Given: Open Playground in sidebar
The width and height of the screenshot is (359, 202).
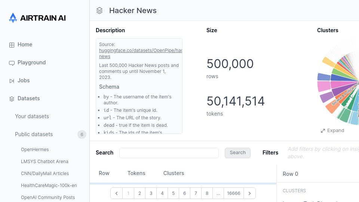Looking at the screenshot, I should click(x=31, y=62).
